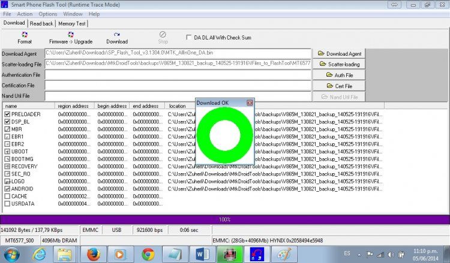This screenshot has height=263, width=450.
Task: Click the Action Center flag icon
Action: 370,254
